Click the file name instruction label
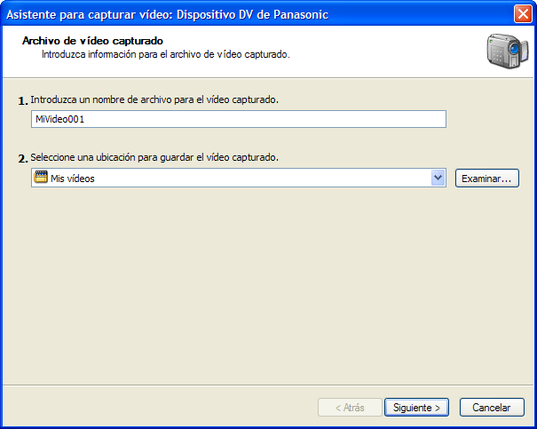The image size is (537, 429). [x=154, y=99]
